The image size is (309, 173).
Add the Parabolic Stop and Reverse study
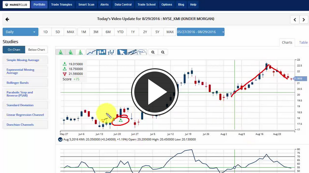pyautogui.click(x=25, y=94)
